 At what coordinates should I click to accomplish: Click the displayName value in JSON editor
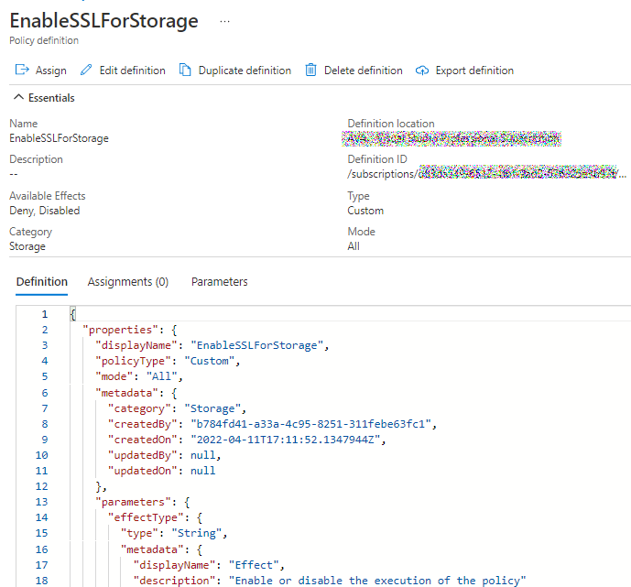pyautogui.click(x=259, y=345)
